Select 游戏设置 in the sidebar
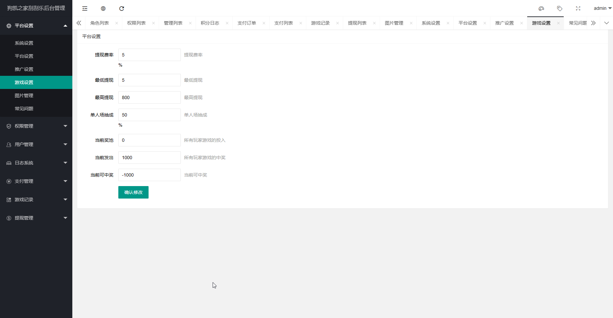Screen dimensions: 613x318 coord(36,82)
